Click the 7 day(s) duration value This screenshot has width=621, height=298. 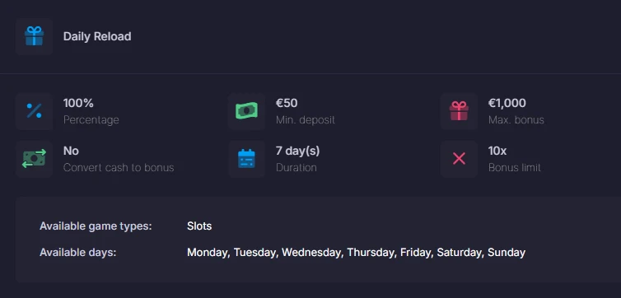click(x=298, y=151)
